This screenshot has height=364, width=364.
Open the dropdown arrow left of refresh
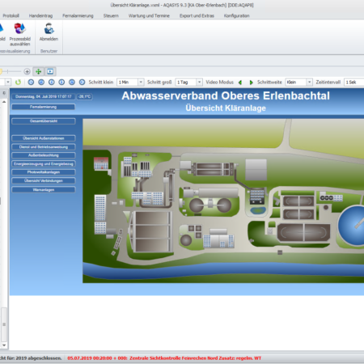click(8, 82)
